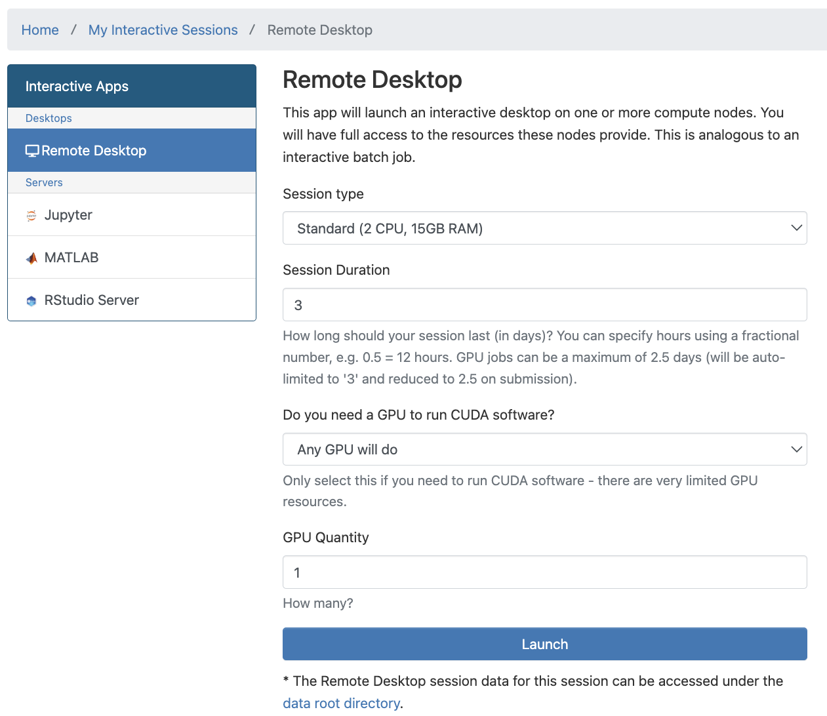Open My Interactive Sessions from the breadcrumb

click(163, 30)
